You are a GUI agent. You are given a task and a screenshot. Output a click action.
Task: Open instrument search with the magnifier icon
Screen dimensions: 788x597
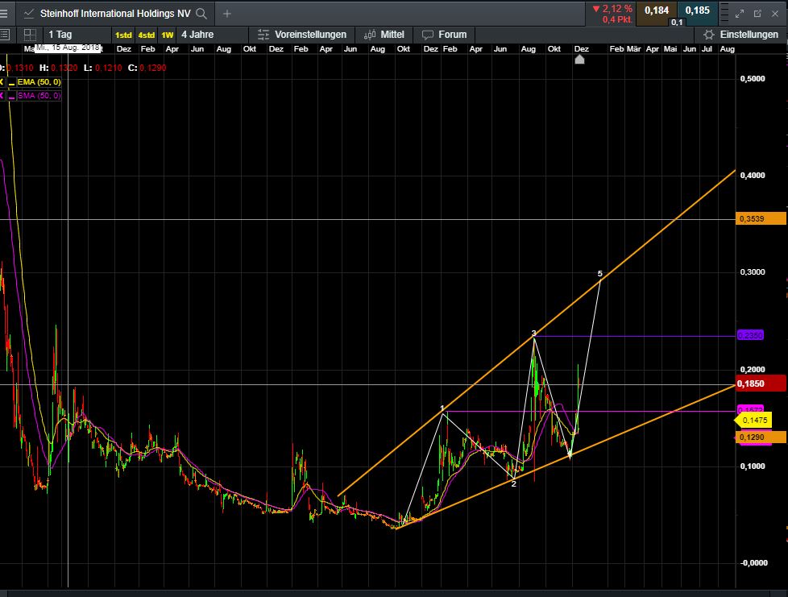click(201, 14)
